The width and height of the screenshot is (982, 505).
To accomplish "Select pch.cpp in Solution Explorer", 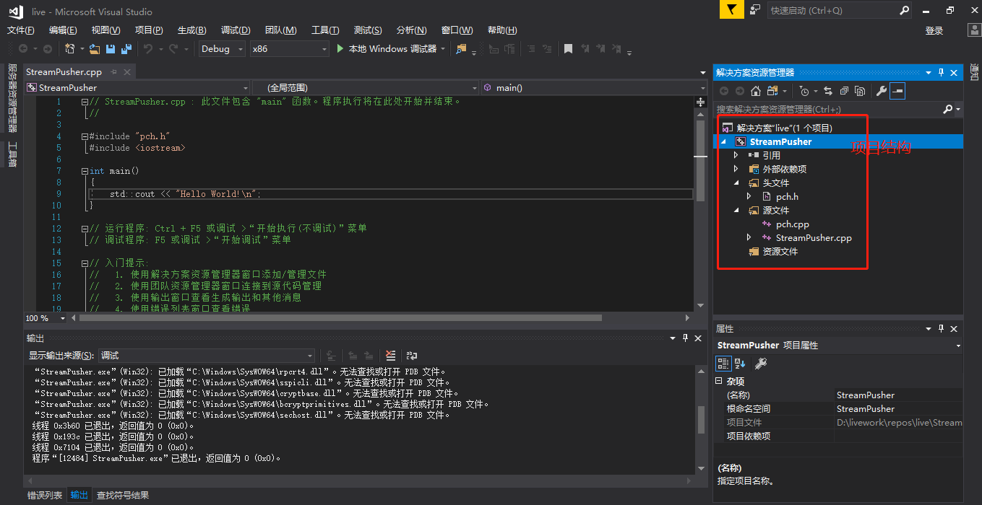I will (x=792, y=224).
